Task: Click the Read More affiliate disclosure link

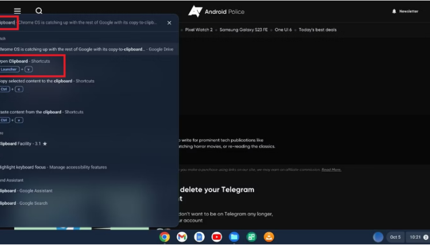Action: click(x=331, y=170)
